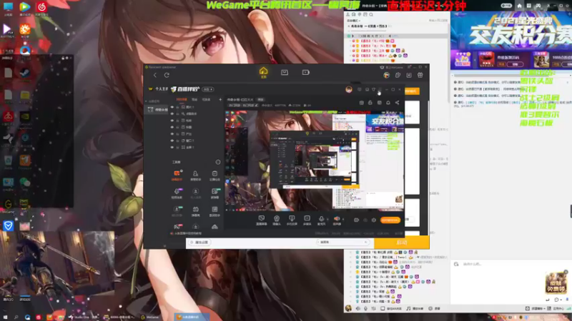The height and width of the screenshot is (321, 572).
Task: Click the WeGame colorful profile avatar
Action: click(386, 75)
